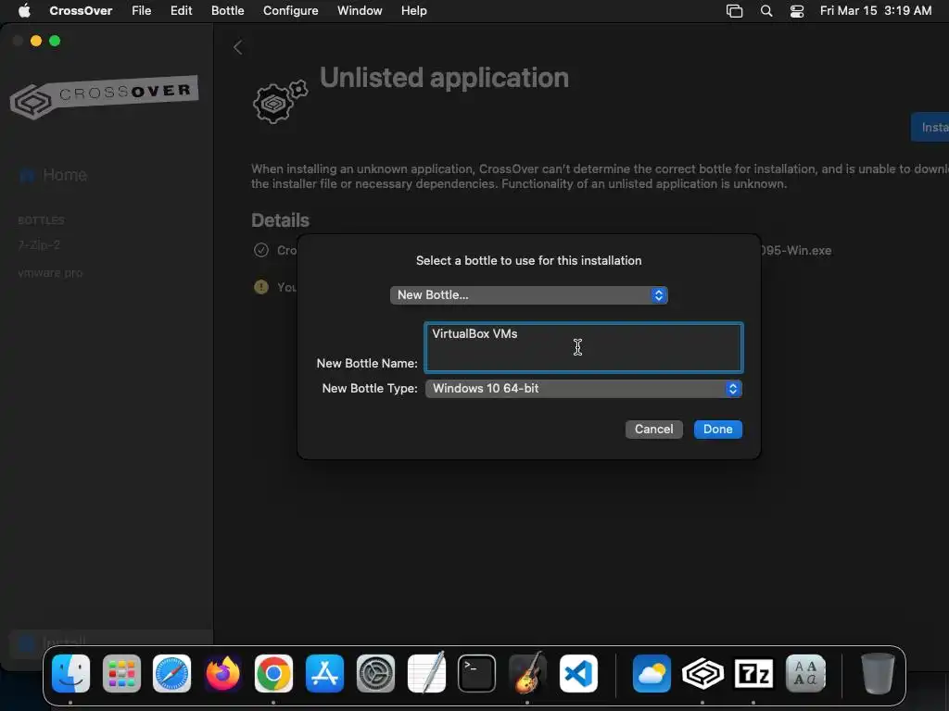The height and width of the screenshot is (711, 949).
Task: Click the Install button at top right
Action: click(930, 127)
